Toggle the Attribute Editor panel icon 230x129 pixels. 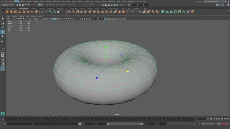[x=223, y=5]
